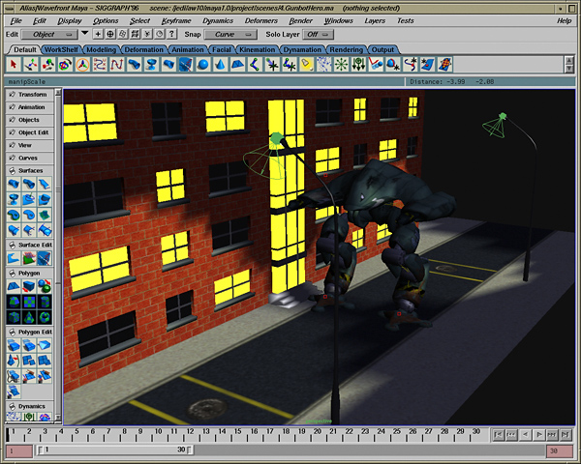Click the tool panel vertical scrollbar
Screen dimensions: 581x464
coord(58,255)
